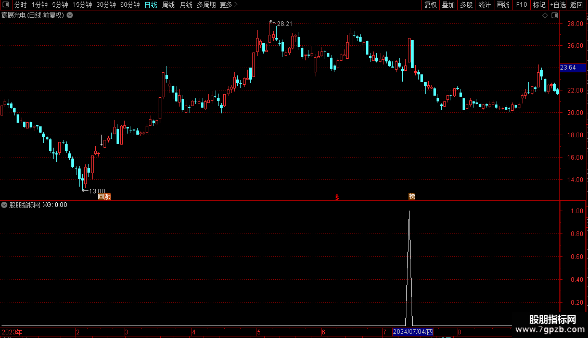
Task: Select the 1分钟 period
Action: (x=40, y=5)
